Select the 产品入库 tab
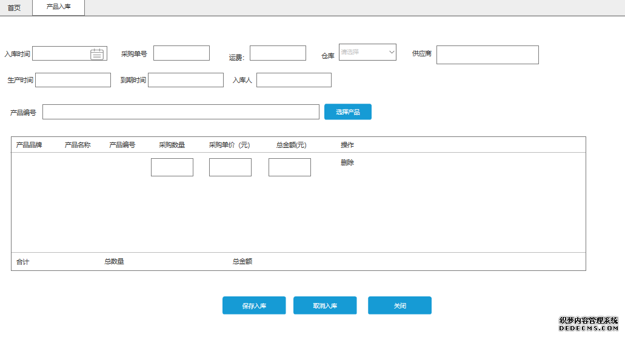 59,7
